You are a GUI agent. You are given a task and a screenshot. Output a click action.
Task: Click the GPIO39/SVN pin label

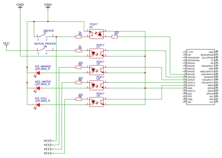[x=193, y=60]
